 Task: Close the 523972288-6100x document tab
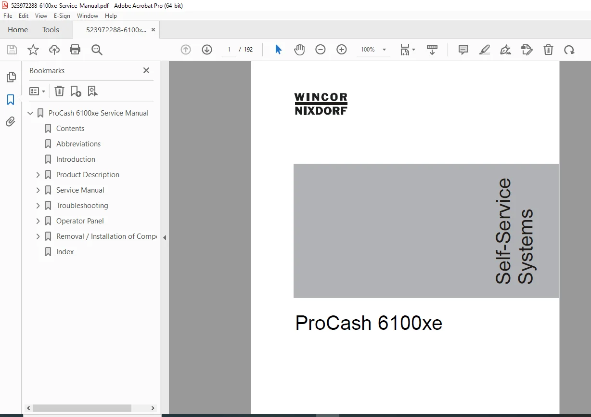pyautogui.click(x=154, y=29)
